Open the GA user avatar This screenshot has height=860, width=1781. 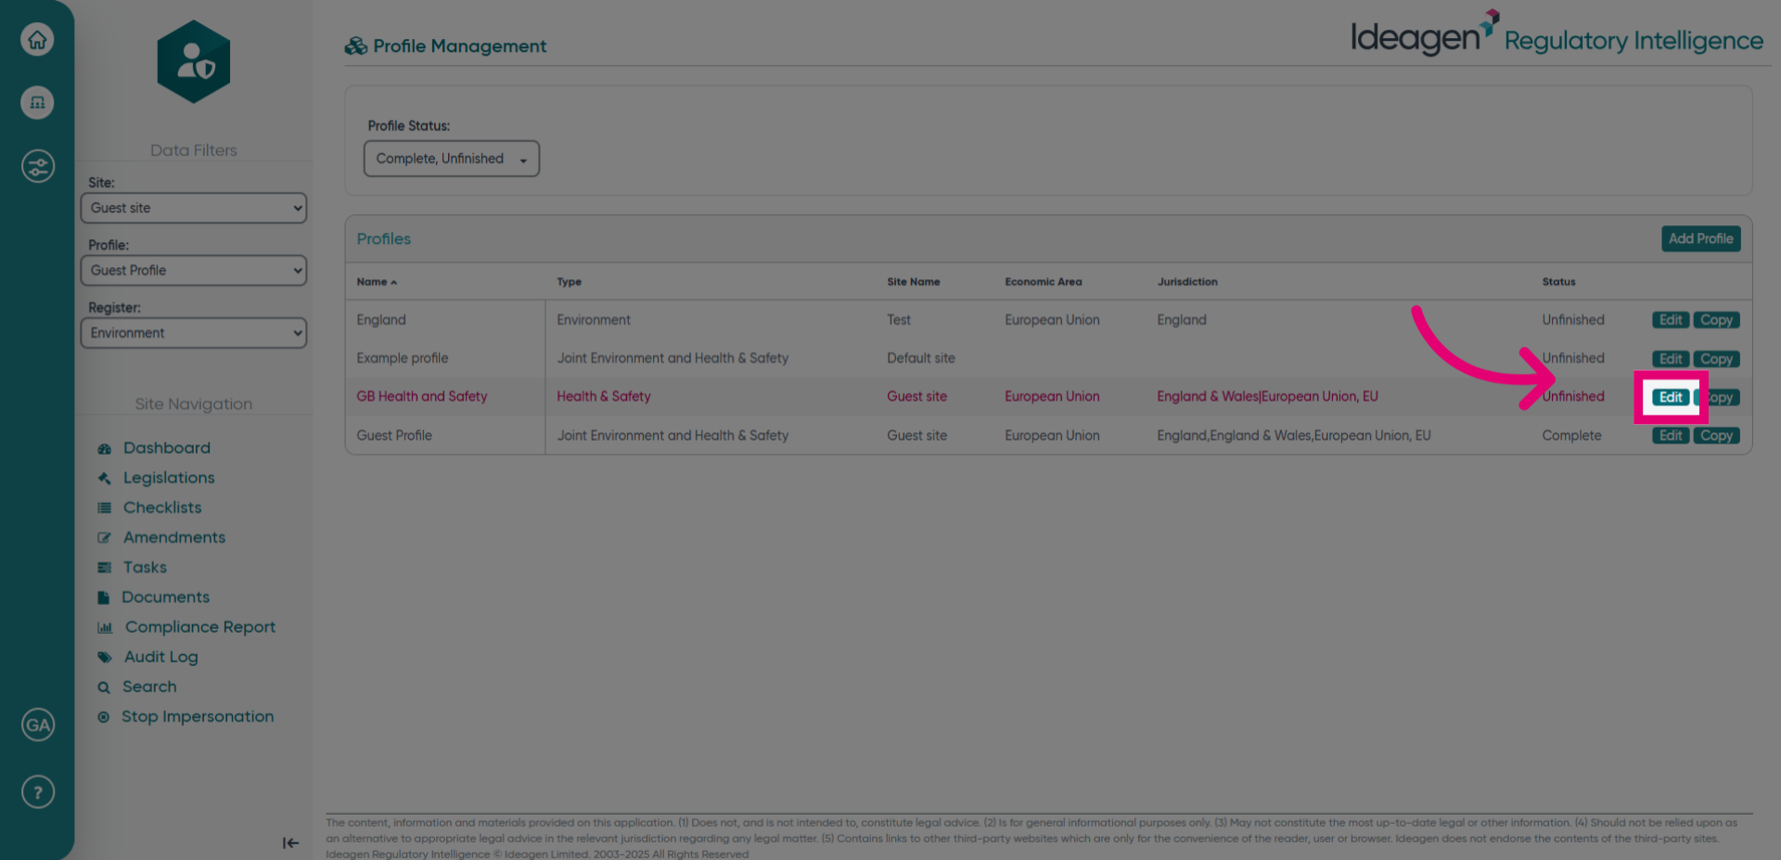click(37, 725)
